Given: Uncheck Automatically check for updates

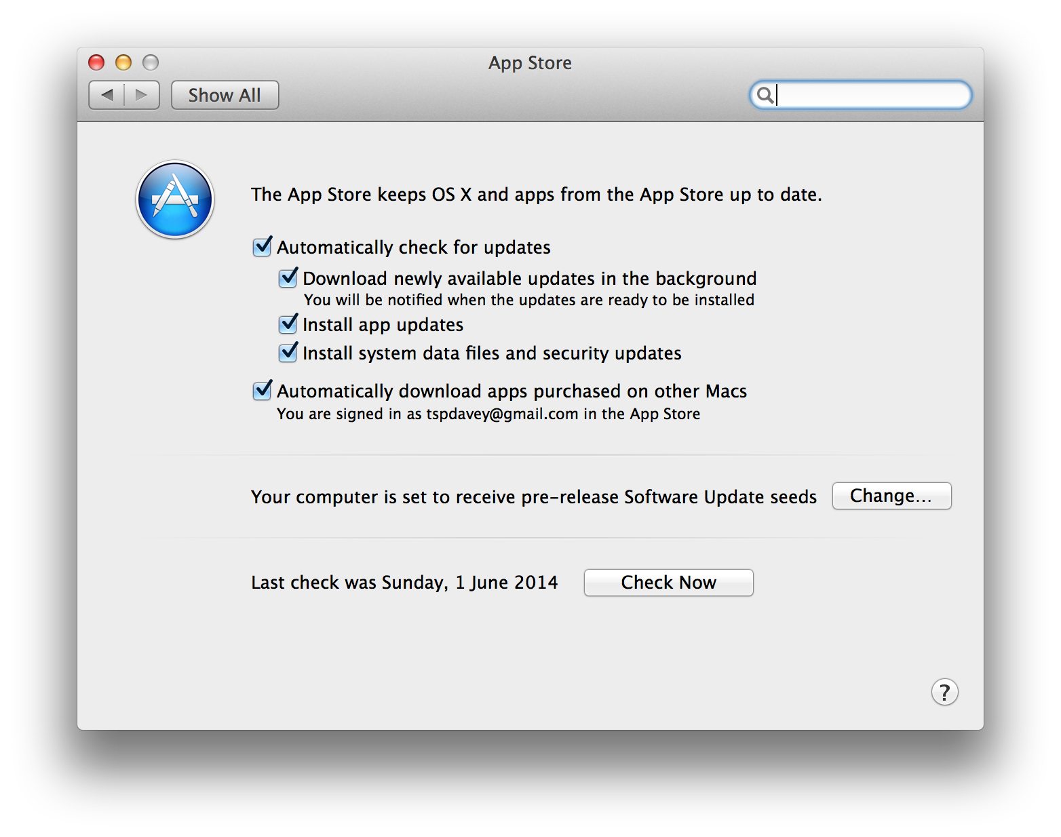Looking at the screenshot, I should tap(263, 247).
